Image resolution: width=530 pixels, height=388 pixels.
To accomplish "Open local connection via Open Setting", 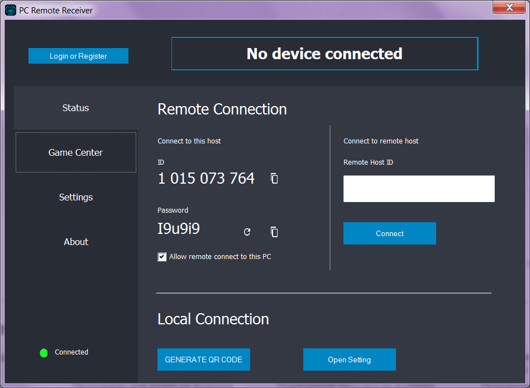I will [350, 360].
